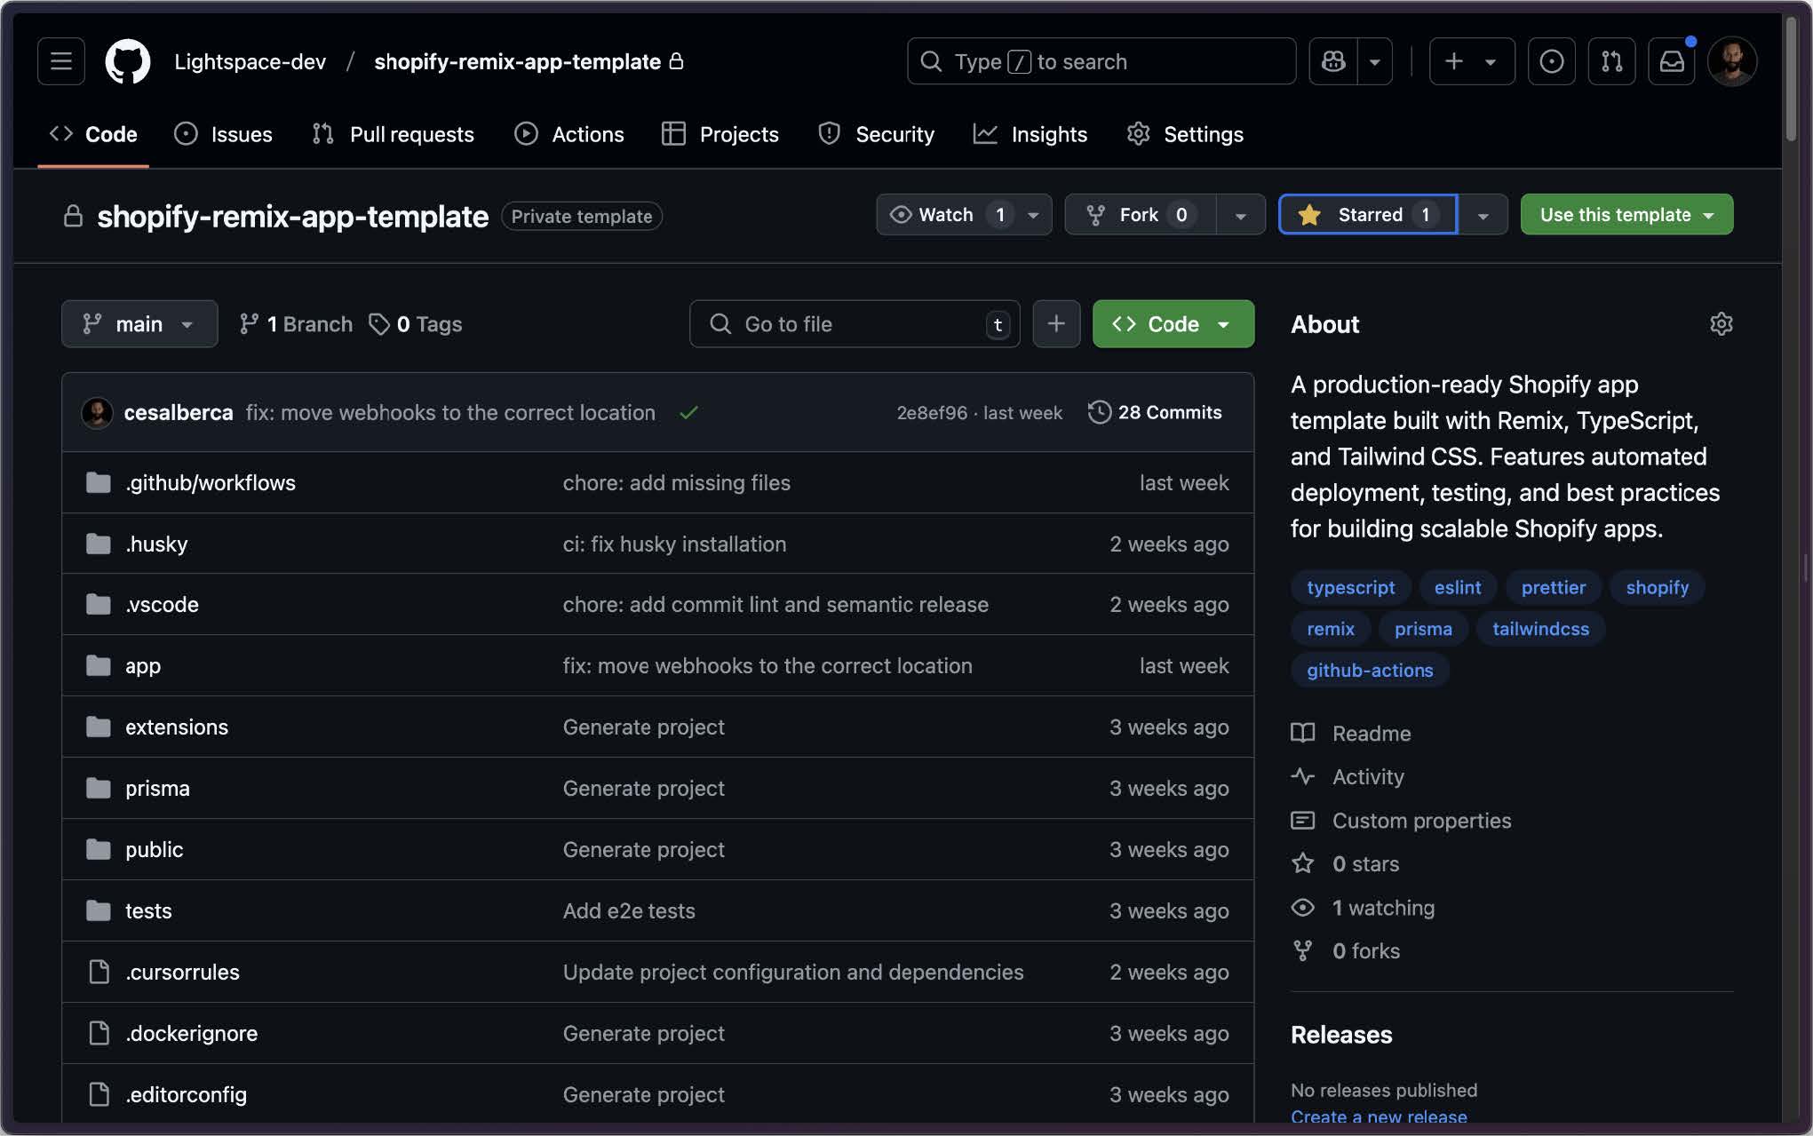Screen dimensions: 1813x1136
Task: Open the .cursorrules file icon
Action: point(99,973)
